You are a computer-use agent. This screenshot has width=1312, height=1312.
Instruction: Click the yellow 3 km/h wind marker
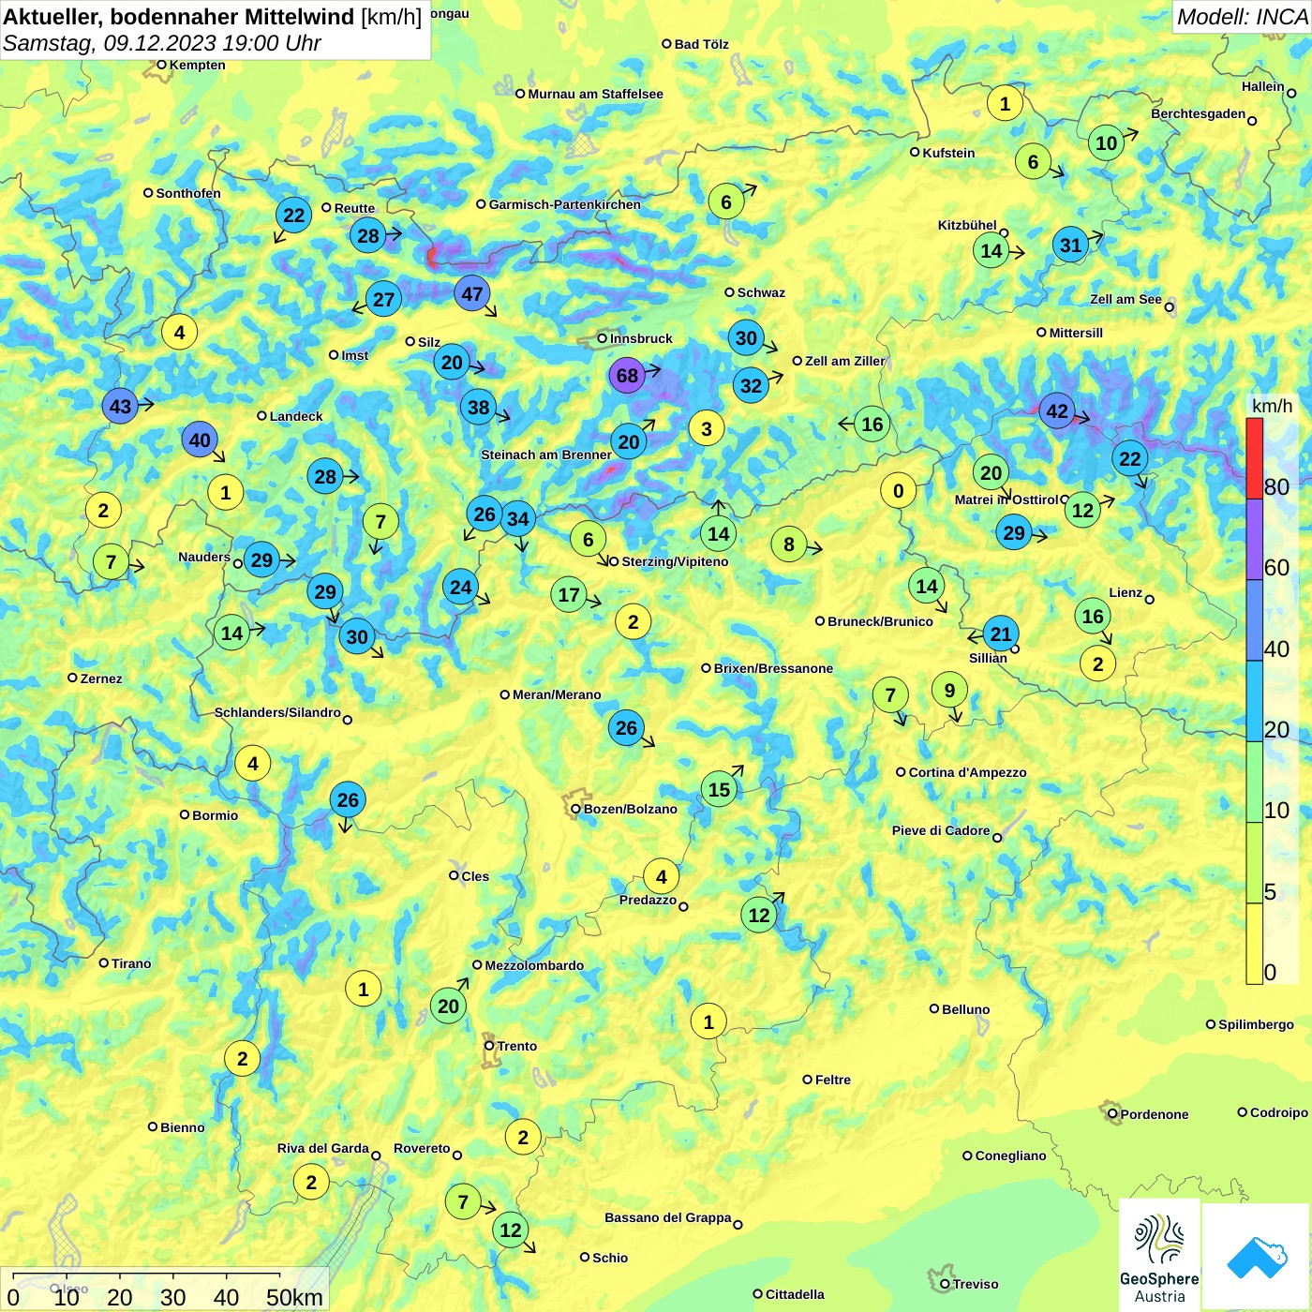pyautogui.click(x=707, y=429)
